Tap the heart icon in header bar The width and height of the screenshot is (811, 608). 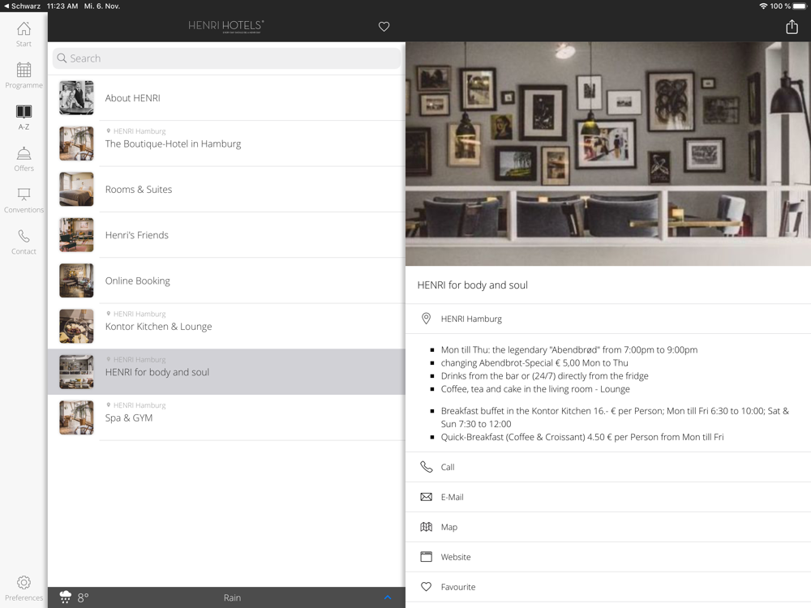point(384,27)
